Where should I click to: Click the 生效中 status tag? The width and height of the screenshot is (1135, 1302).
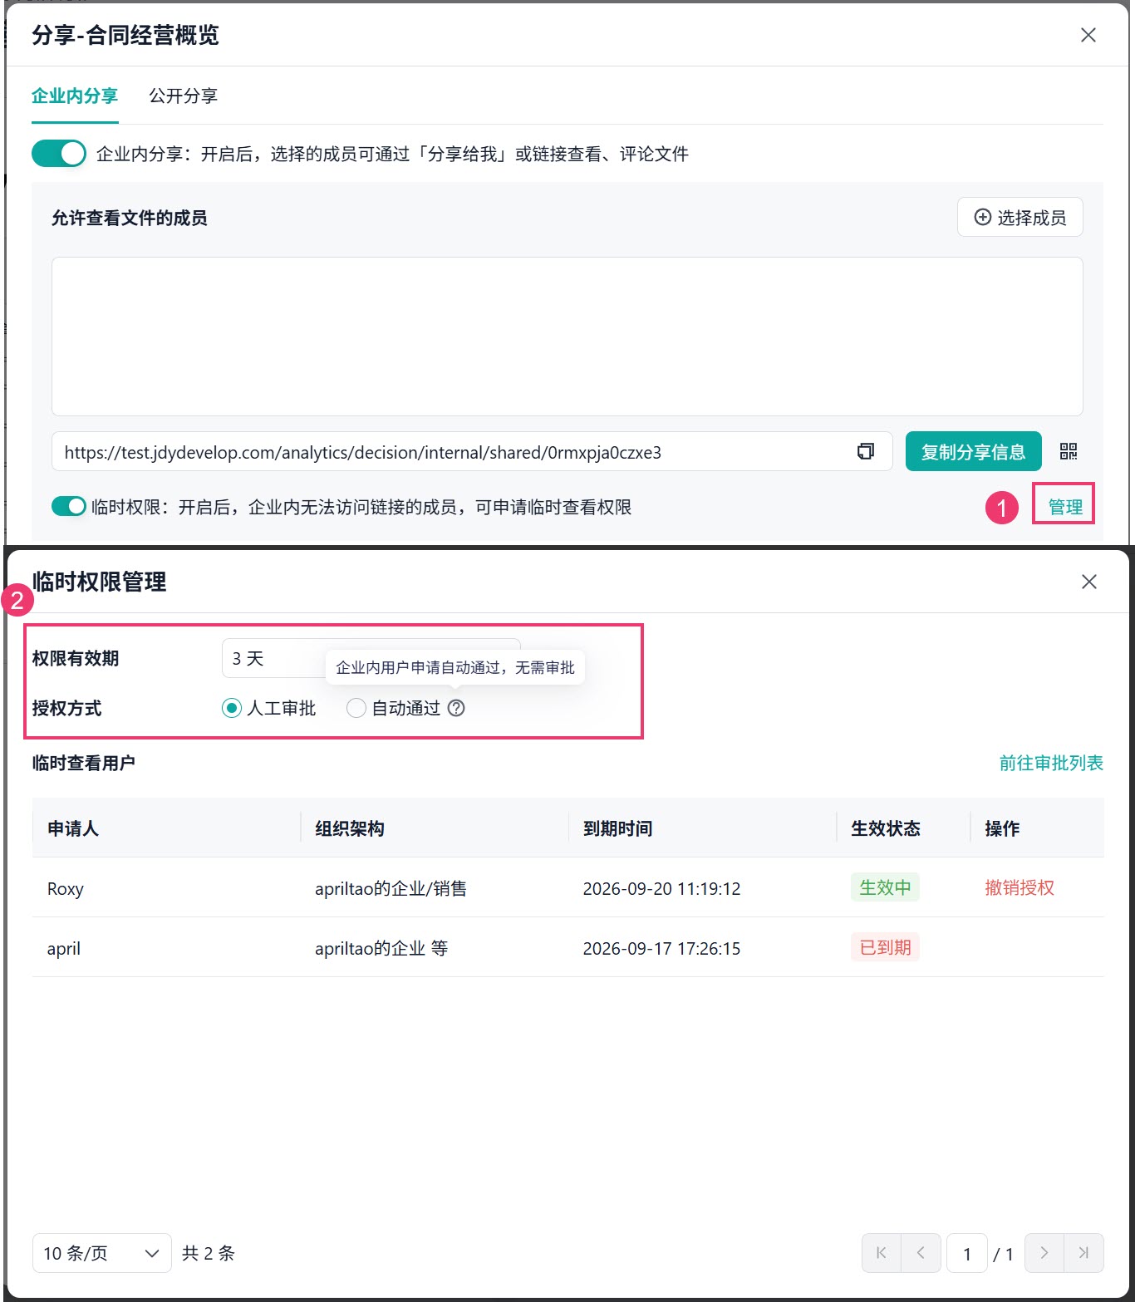[885, 887]
